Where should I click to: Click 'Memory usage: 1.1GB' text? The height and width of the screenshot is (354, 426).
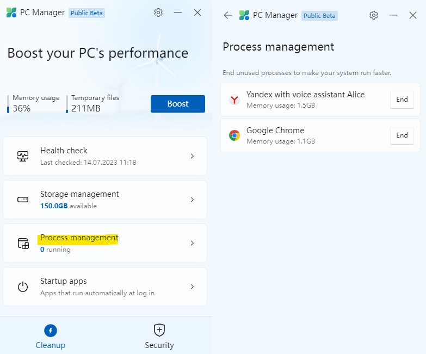tap(281, 141)
